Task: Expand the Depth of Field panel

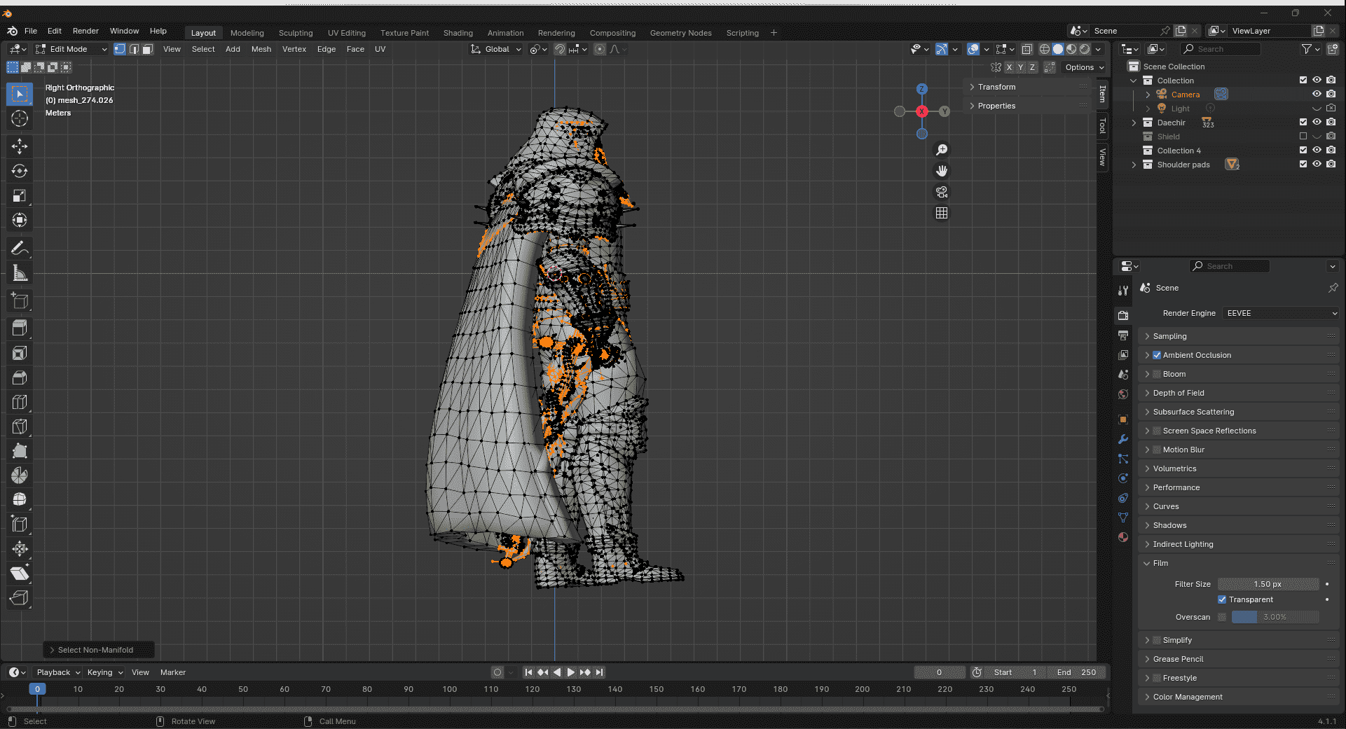Action: 1239,393
